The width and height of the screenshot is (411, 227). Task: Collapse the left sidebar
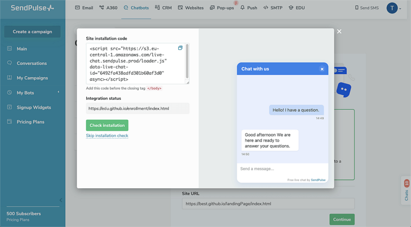pyautogui.click(x=60, y=200)
